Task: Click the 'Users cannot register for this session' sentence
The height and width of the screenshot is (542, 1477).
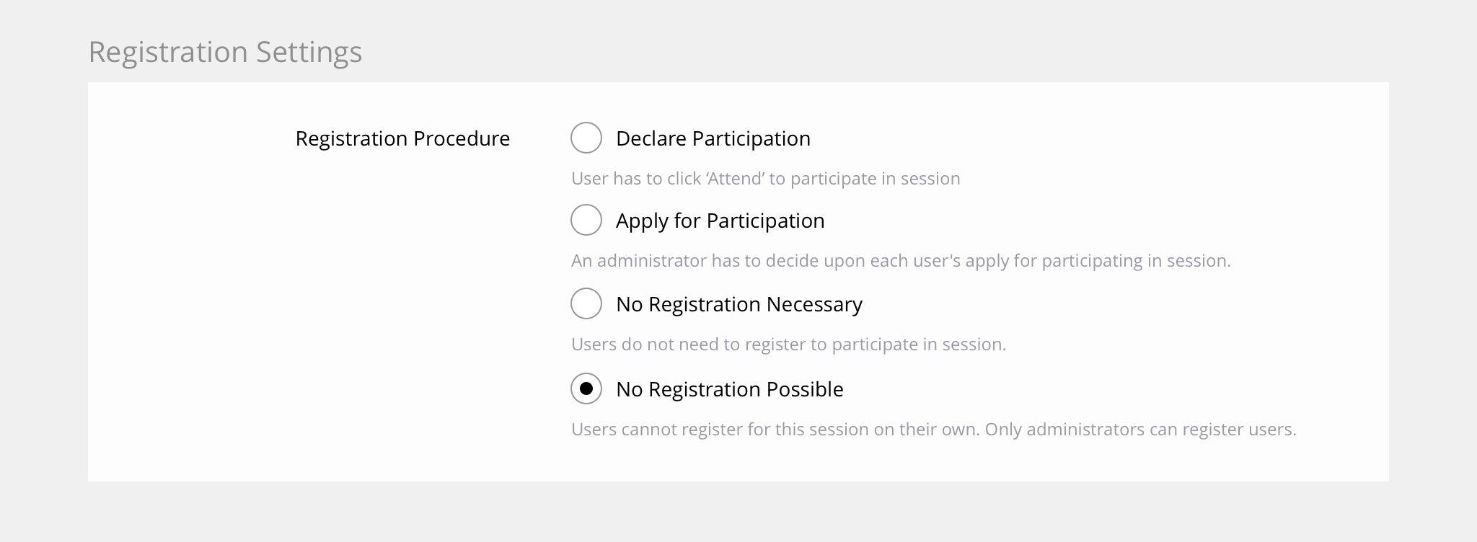Action: click(x=775, y=430)
